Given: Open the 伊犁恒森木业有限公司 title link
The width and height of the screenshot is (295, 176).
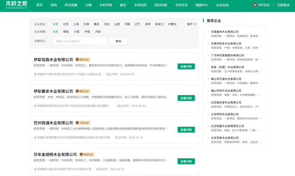Looking at the screenshot, I should [53, 59].
